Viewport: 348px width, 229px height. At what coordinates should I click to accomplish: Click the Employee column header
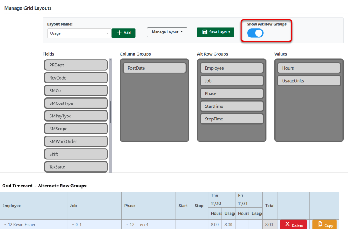tap(34, 206)
